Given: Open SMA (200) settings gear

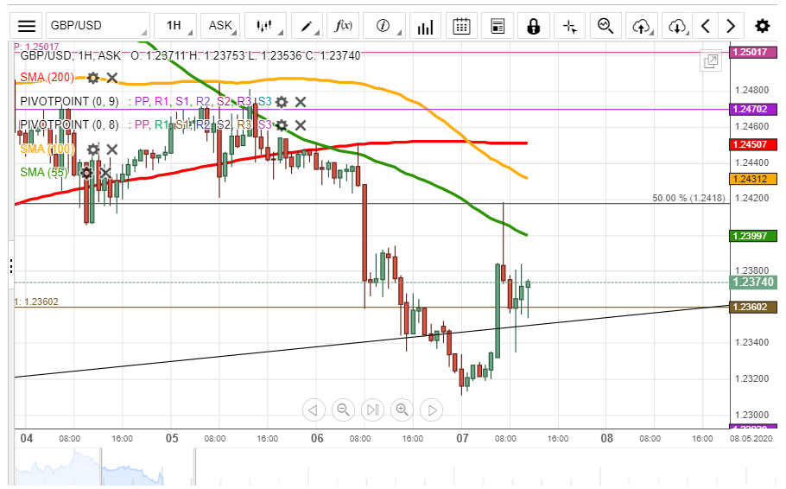Looking at the screenshot, I should 92,78.
